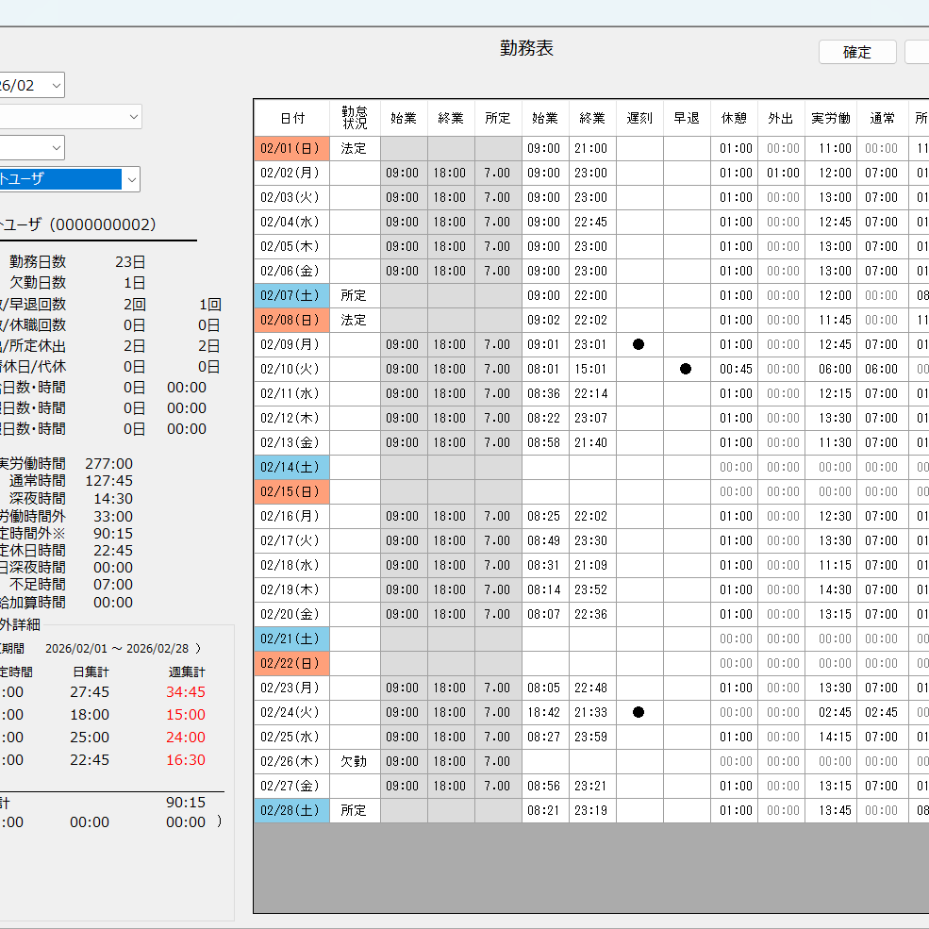Select the 02/28(土) date cell
Screen dimensions: 929x929
click(x=291, y=810)
